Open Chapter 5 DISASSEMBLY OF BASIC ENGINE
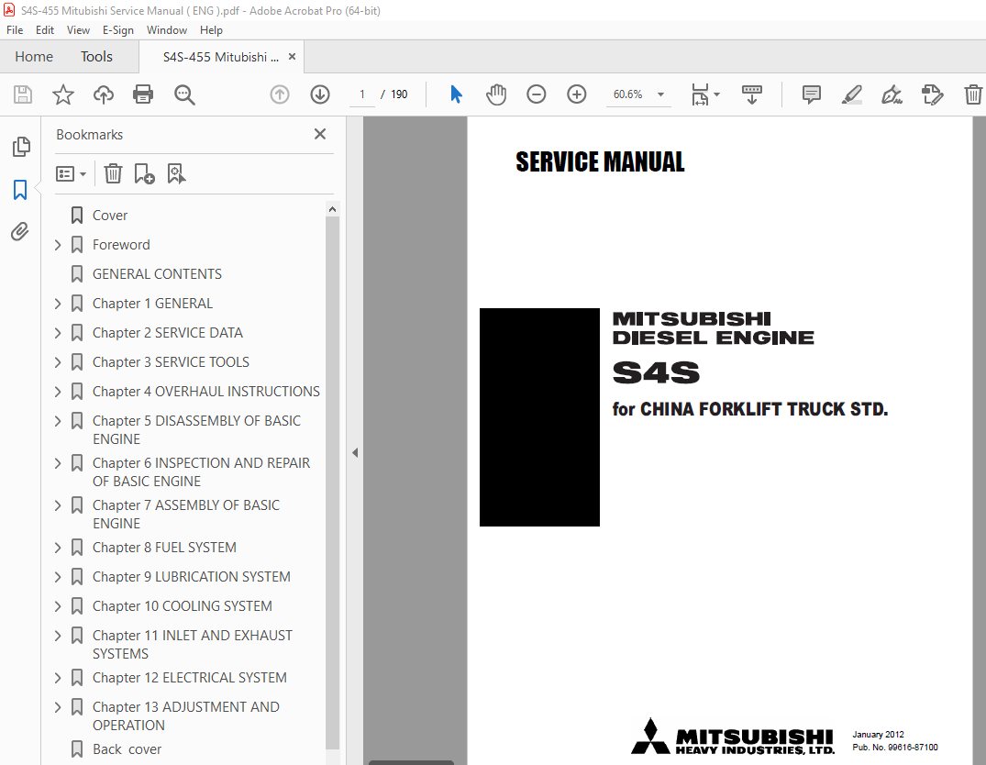 click(x=197, y=429)
